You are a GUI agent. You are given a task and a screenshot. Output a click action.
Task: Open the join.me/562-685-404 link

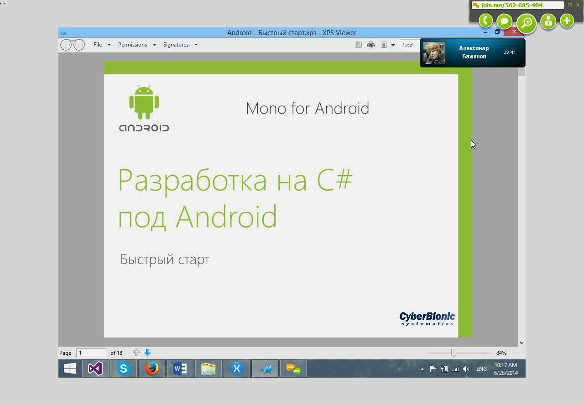coord(511,5)
